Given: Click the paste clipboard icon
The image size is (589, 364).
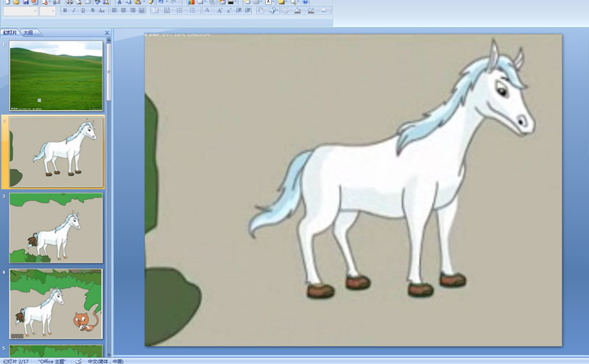Looking at the screenshot, I should [138, 2].
